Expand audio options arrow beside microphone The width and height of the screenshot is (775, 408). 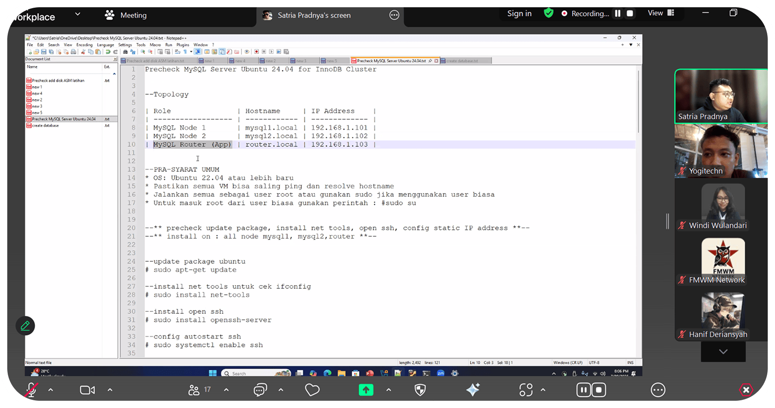tap(50, 390)
